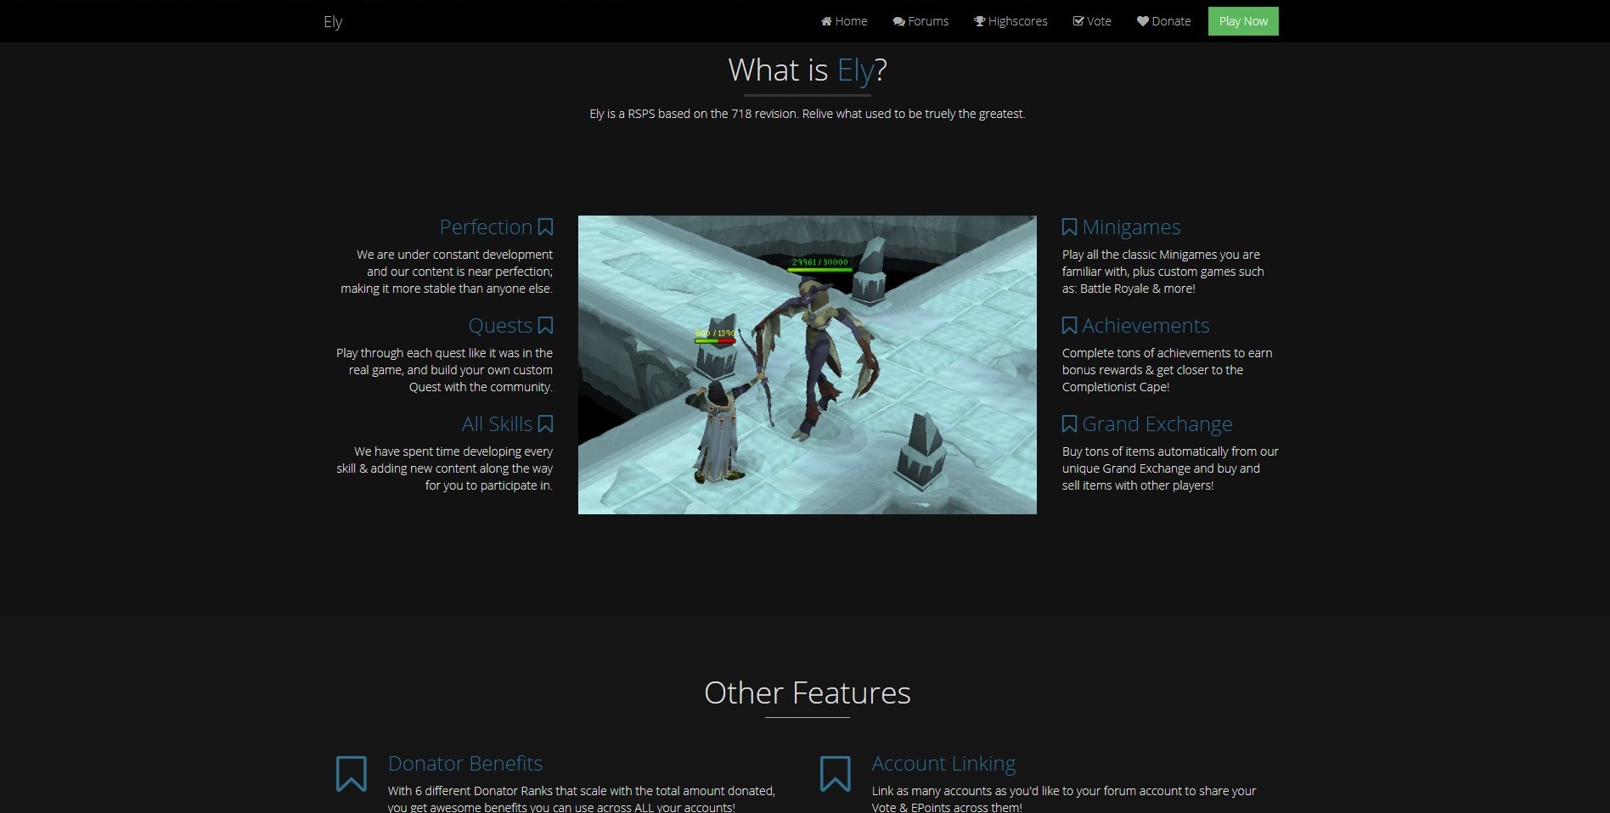
Task: Click the bookmark icon next to All Skills
Action: coord(545,423)
